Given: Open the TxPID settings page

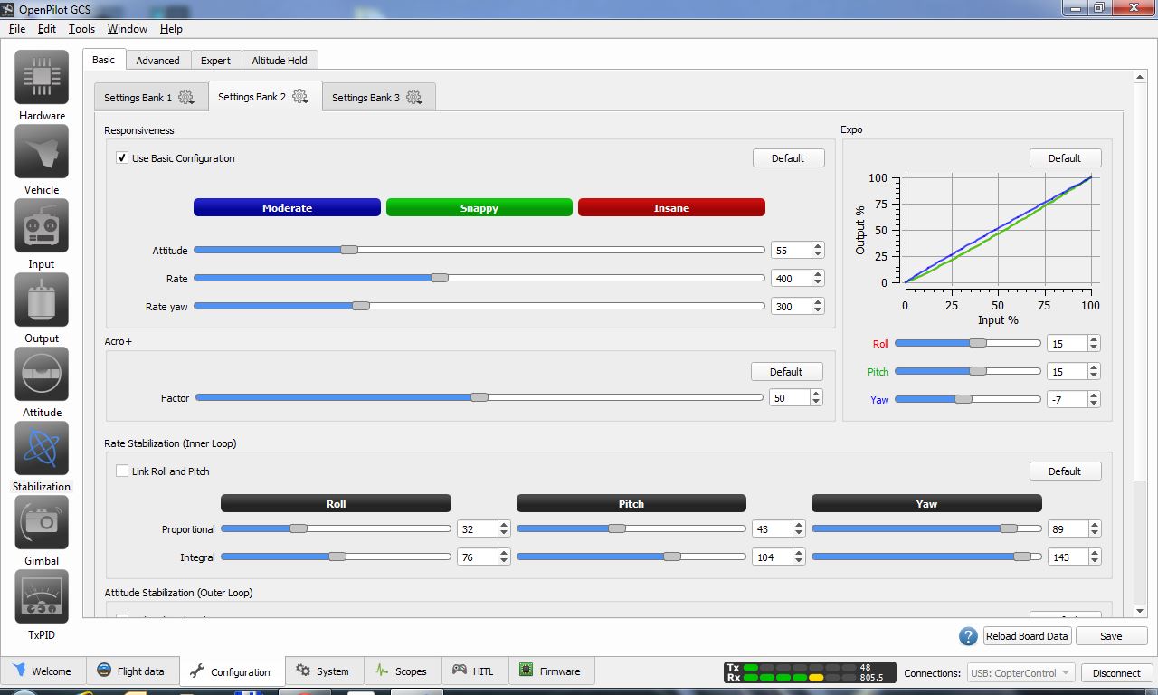Looking at the screenshot, I should [42, 605].
